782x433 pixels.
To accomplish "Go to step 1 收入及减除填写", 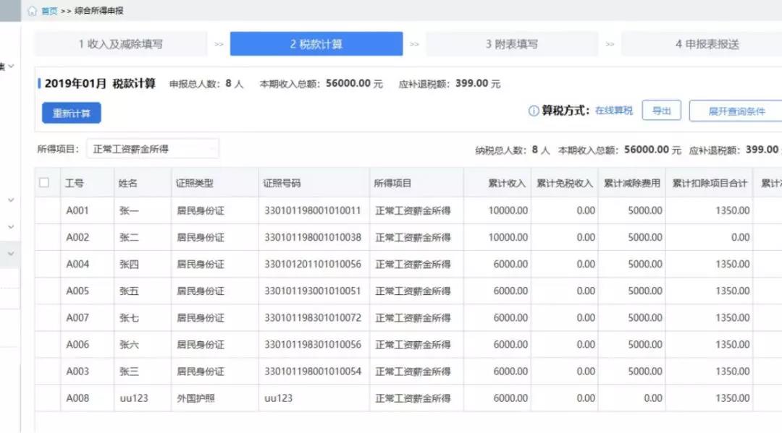I will click(121, 44).
